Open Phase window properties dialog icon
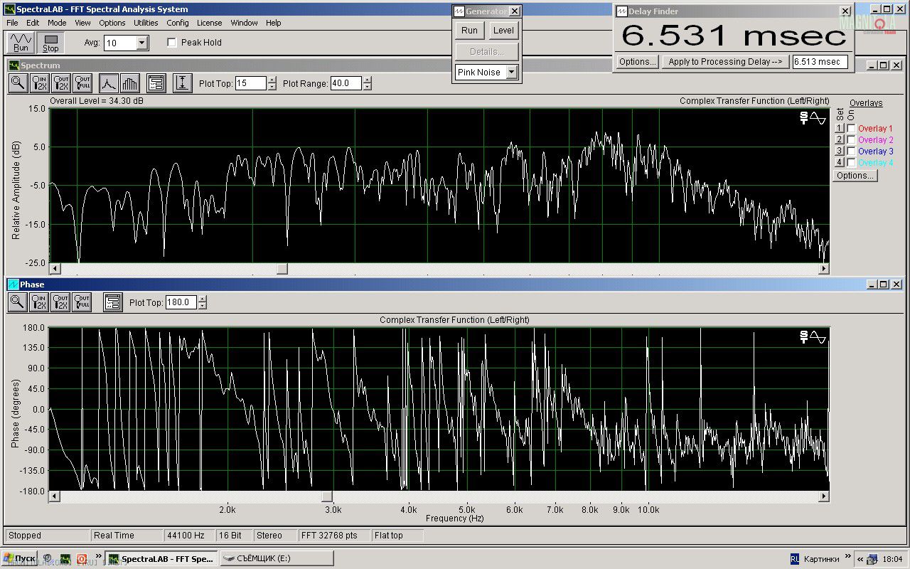This screenshot has width=910, height=569. 112,302
